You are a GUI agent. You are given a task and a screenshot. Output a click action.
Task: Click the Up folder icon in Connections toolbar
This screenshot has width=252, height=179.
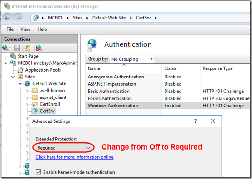tap(27, 48)
